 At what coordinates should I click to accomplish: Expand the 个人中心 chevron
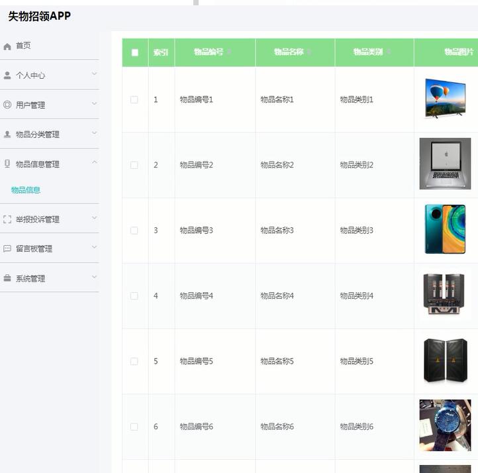click(x=95, y=74)
